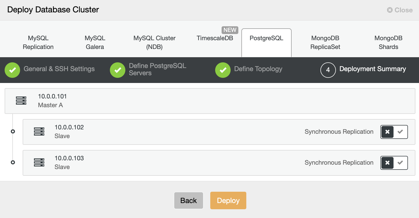Click tree node circle for 10.0.0.103
The height and width of the screenshot is (218, 419).
click(13, 162)
